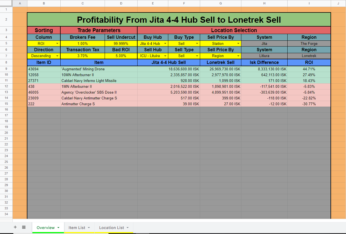The height and width of the screenshot is (234, 346).
Task: Open the Descending direction dropdown
Action: [x=58, y=56]
